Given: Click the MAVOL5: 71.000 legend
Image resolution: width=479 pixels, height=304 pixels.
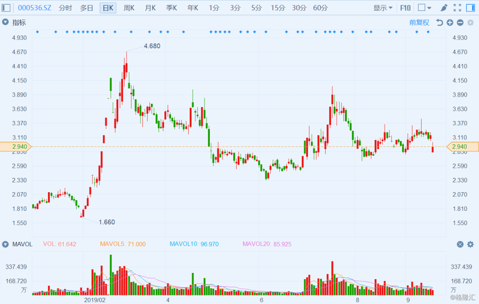Looking at the screenshot, I should [123, 244].
